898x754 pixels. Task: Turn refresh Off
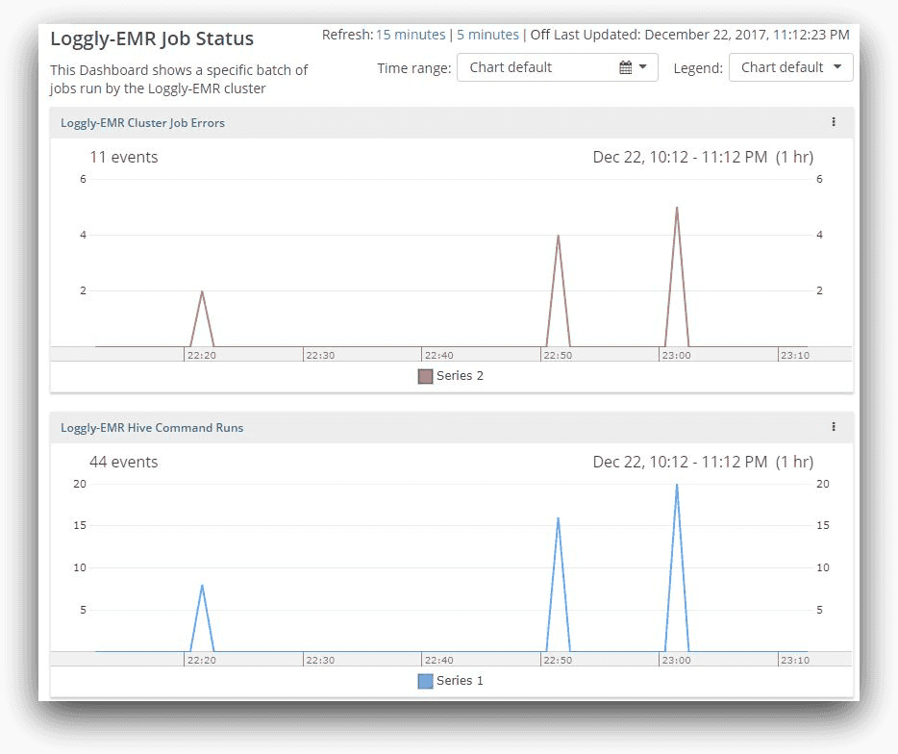click(x=539, y=35)
